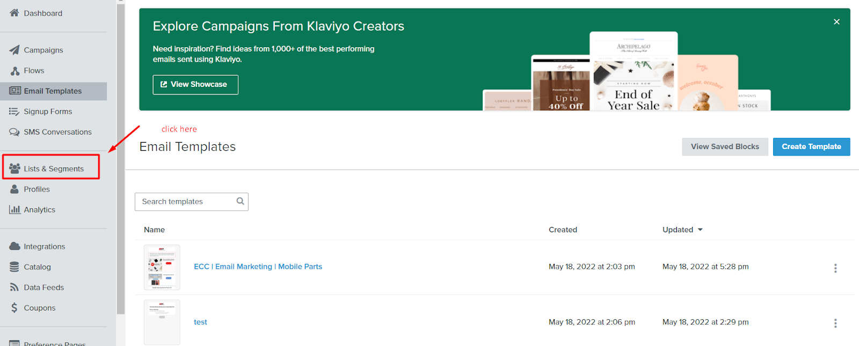Click the 'May 18, 2022 at 5:28 pm' cell
The height and width of the screenshot is (346, 859).
click(x=705, y=267)
